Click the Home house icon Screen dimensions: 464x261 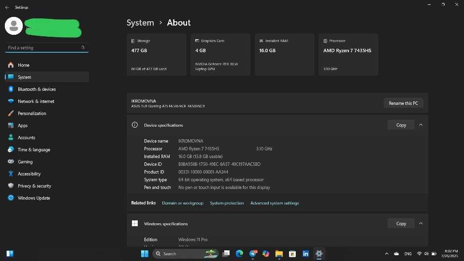pos(11,65)
